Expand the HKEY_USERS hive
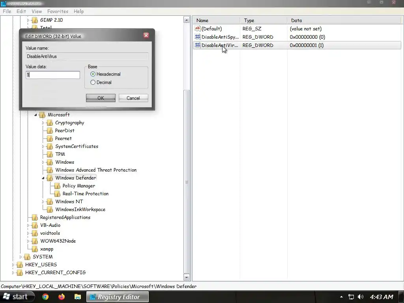 [x=13, y=265]
